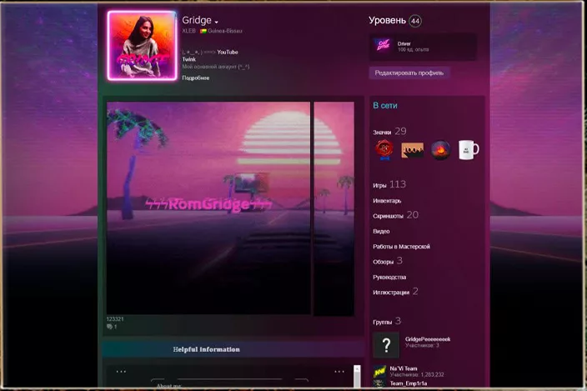Open the white mug badge
The width and height of the screenshot is (587, 391).
(469, 150)
